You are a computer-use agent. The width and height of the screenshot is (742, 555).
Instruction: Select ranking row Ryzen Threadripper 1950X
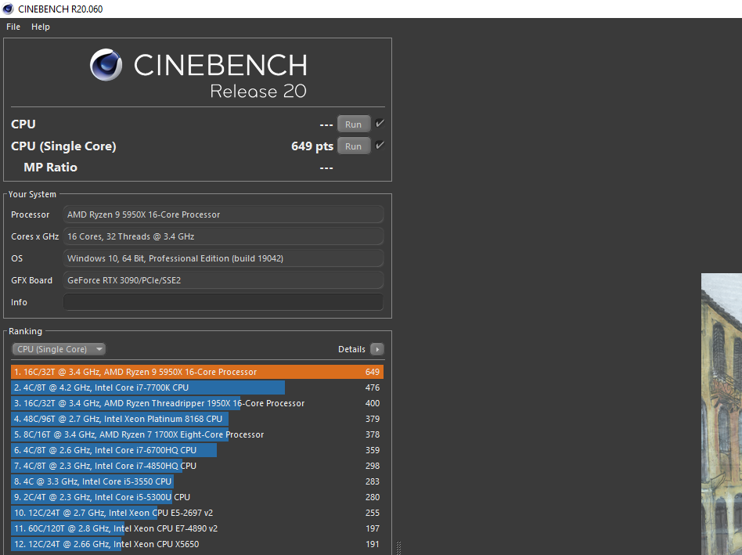pos(197,403)
